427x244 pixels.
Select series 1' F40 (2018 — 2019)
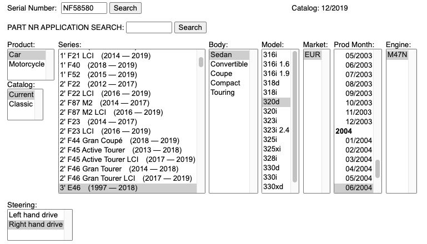[128, 65]
